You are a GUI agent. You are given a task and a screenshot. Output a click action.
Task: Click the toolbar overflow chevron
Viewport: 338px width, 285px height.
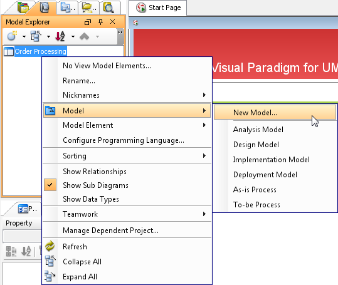click(x=120, y=33)
